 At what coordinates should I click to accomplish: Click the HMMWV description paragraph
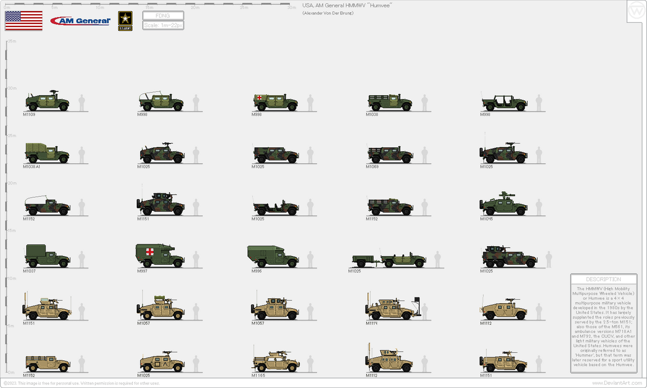coord(603,327)
